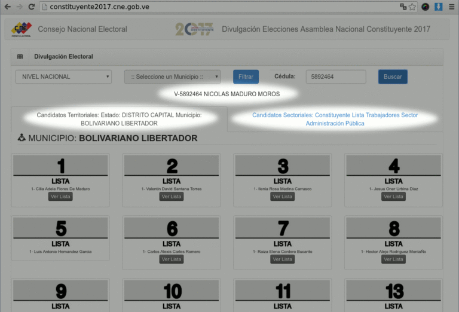Click the name Raiza Elena Cordero Bucarito

pos(285,252)
